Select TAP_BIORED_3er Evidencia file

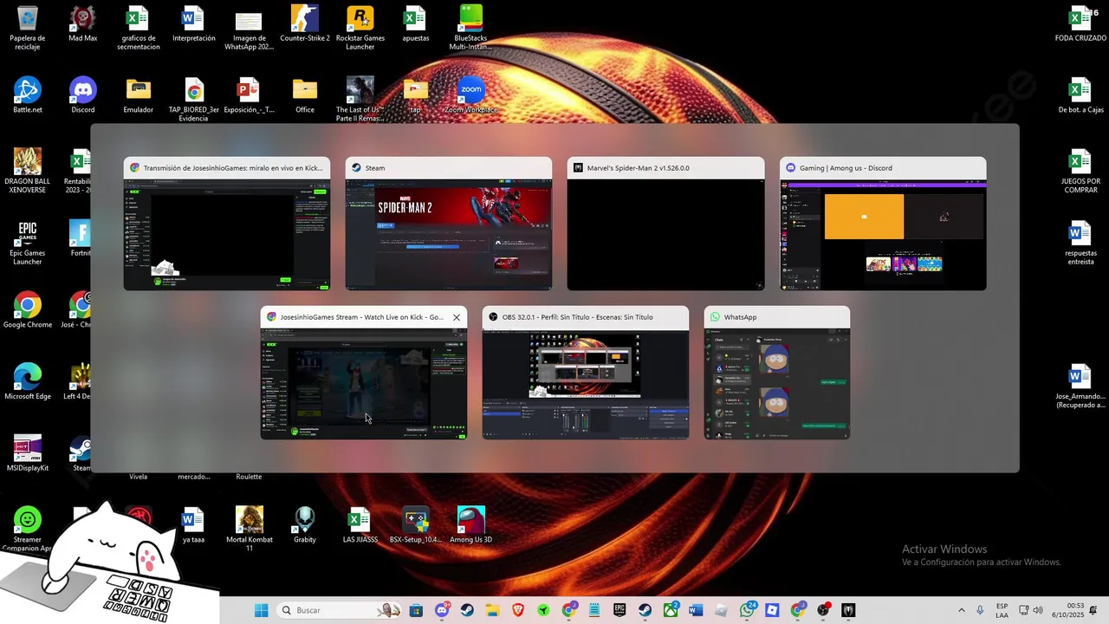click(x=194, y=100)
